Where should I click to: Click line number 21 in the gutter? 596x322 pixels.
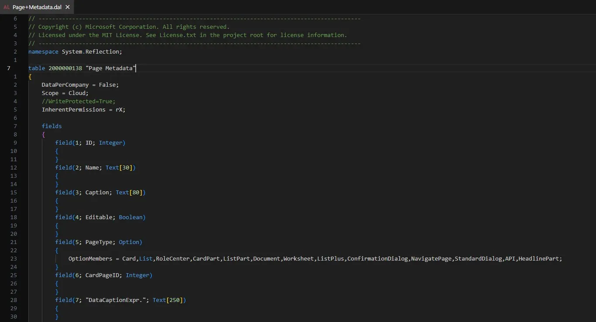(x=13, y=242)
